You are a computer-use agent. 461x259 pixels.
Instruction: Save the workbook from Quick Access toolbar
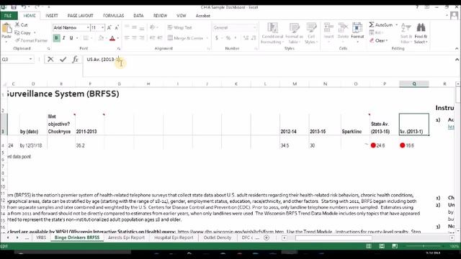coord(14,7)
